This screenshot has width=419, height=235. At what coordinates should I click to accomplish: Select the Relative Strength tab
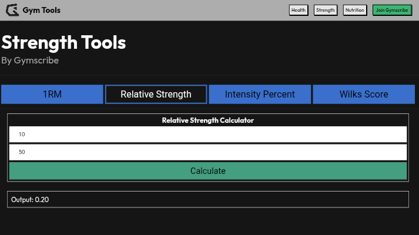pyautogui.click(x=156, y=94)
